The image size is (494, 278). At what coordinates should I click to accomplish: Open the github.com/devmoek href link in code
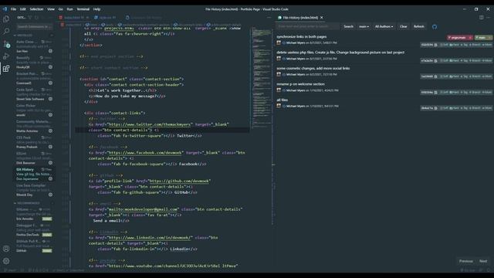pyautogui.click(x=178, y=181)
